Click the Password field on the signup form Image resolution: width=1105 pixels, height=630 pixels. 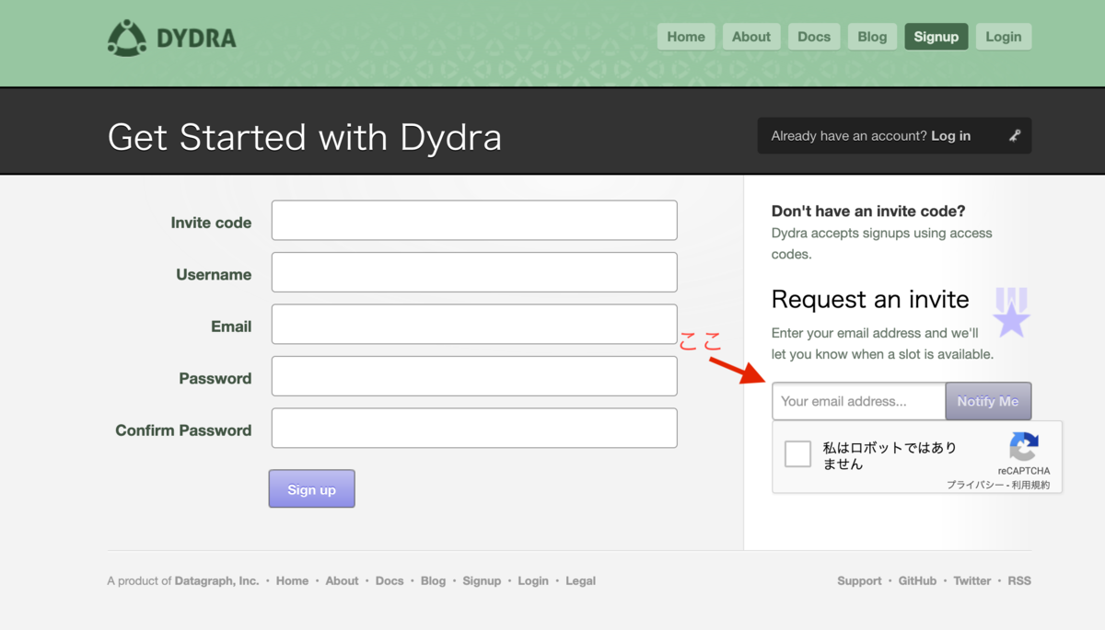pyautogui.click(x=473, y=375)
